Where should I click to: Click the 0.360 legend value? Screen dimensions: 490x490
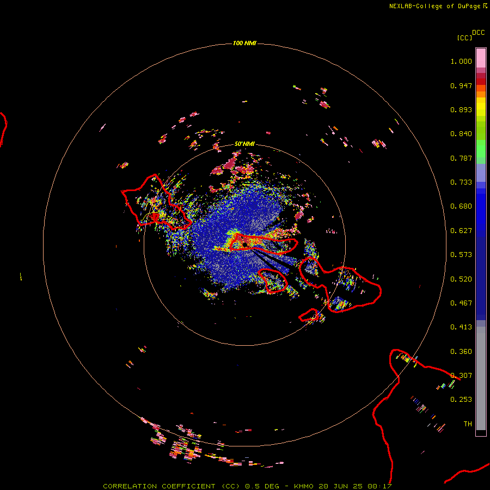[461, 352]
